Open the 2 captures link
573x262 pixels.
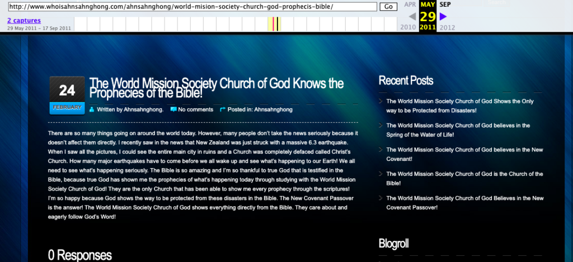click(24, 21)
